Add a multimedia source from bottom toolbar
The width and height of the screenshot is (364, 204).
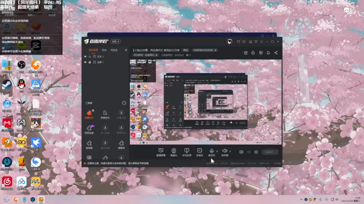pos(199,152)
